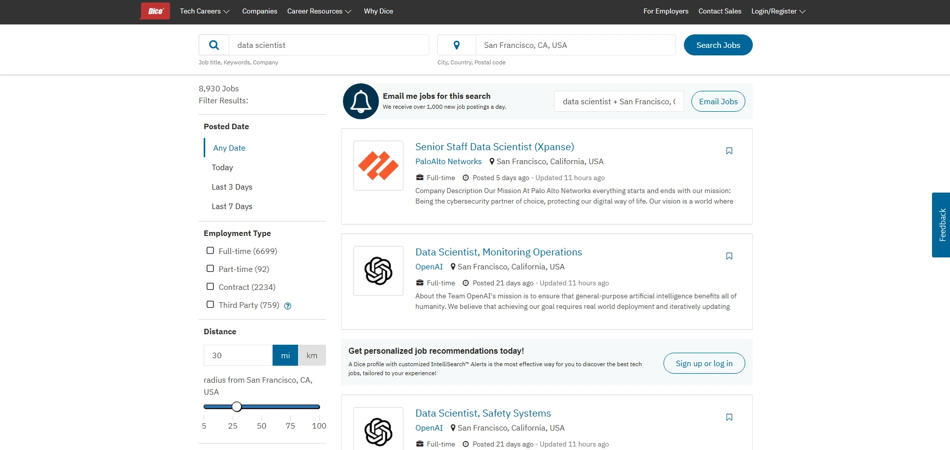Expand the Login/Register menu
The width and height of the screenshot is (950, 450).
[x=778, y=11]
